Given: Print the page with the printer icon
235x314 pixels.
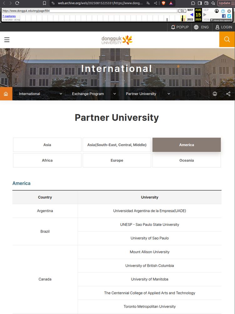Looking at the screenshot, I should point(215,94).
